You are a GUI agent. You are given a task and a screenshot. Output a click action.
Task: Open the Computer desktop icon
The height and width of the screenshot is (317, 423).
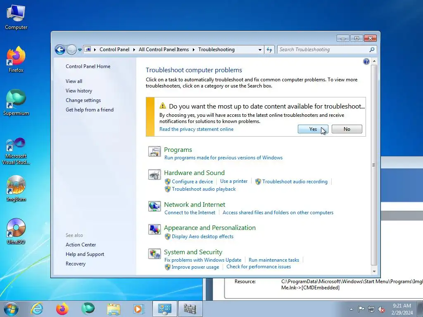point(16,17)
